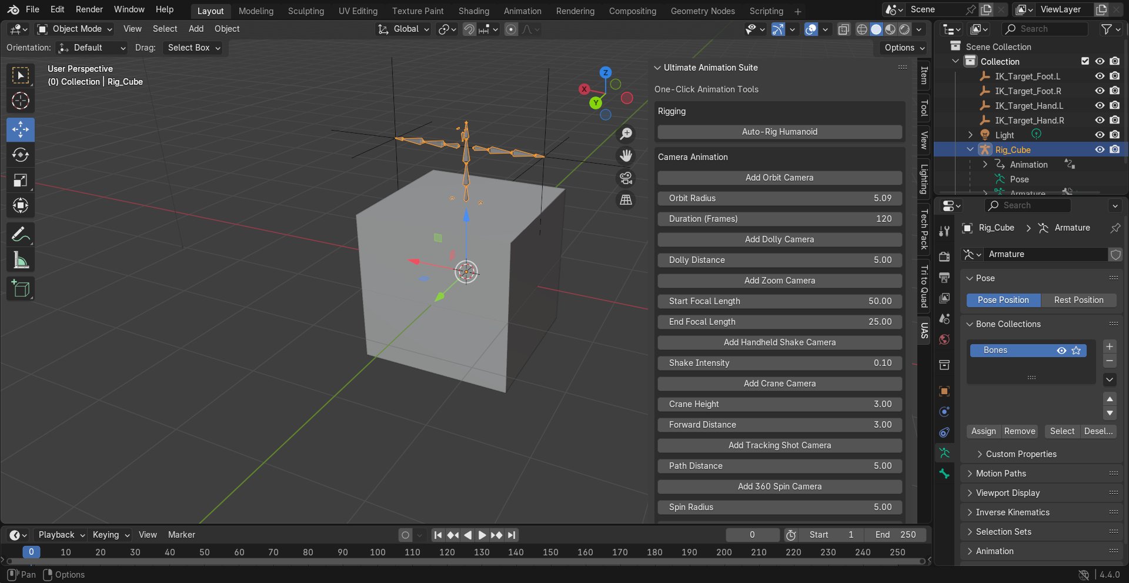Open the Object Constraint Properties tab
1129x583 pixels.
tap(944, 432)
